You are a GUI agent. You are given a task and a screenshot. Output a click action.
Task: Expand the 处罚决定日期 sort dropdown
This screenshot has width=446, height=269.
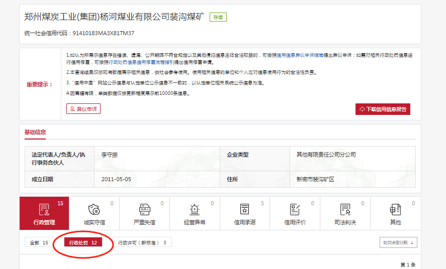click(398, 242)
